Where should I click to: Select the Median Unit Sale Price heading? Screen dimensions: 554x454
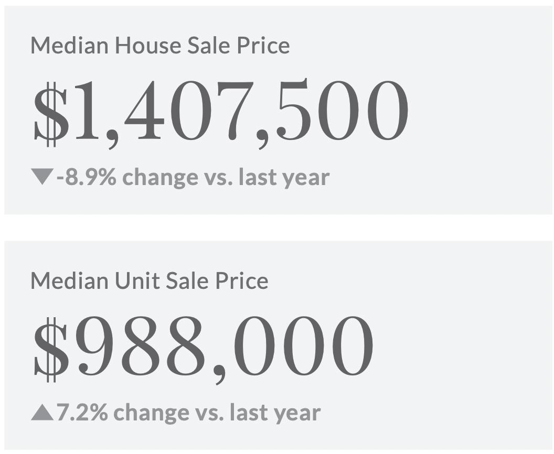[x=150, y=280]
